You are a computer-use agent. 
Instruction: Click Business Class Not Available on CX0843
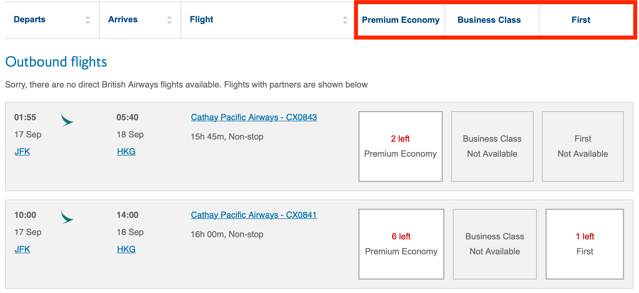coord(492,146)
